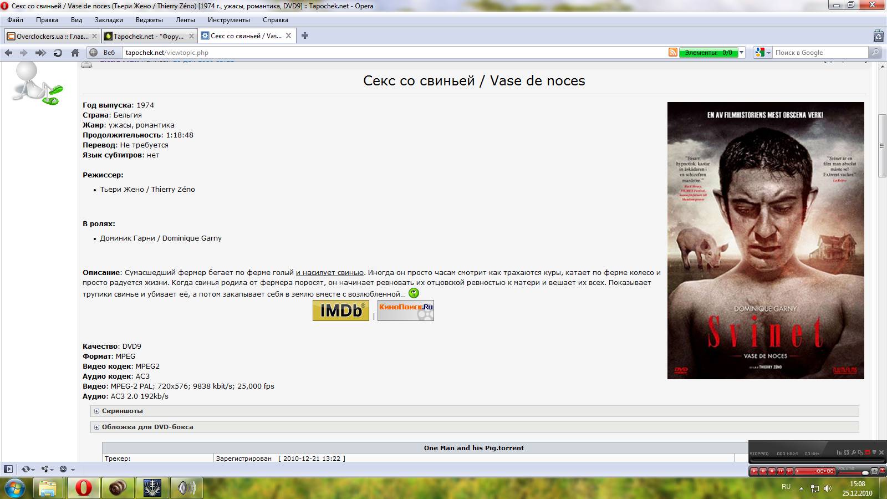887x499 pixels.
Task: Open audio player settings wrench icon
Action: [x=854, y=453]
